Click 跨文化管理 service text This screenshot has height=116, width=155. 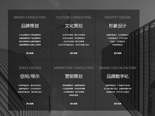tap(80, 42)
